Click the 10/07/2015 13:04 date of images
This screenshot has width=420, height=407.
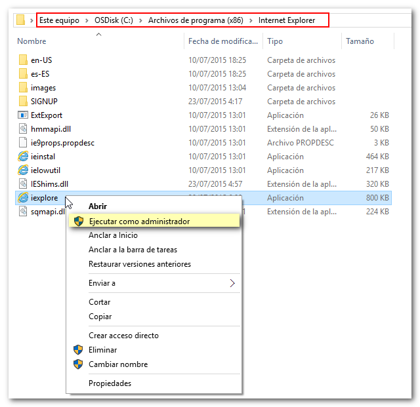(x=217, y=88)
